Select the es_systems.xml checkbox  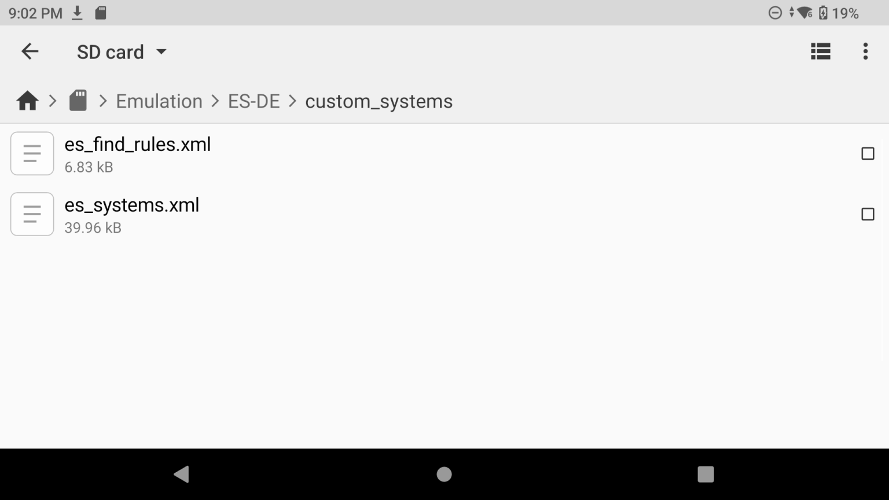click(868, 214)
